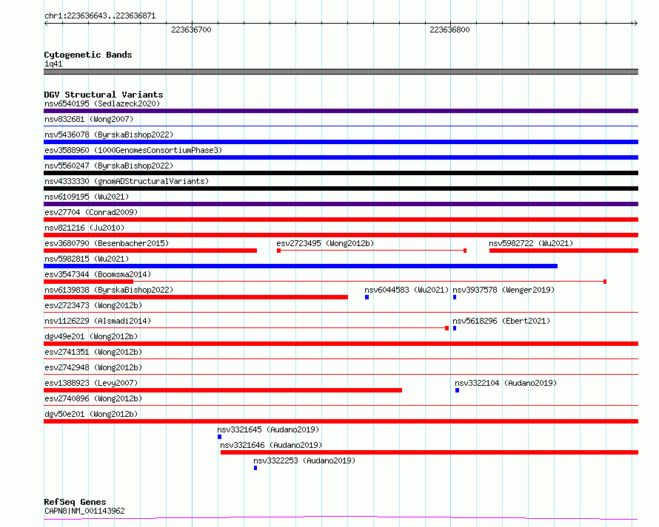Viewport: 659px width, 527px height.
Task: Click the red end marker of nsv1126229
Action: click(x=446, y=328)
